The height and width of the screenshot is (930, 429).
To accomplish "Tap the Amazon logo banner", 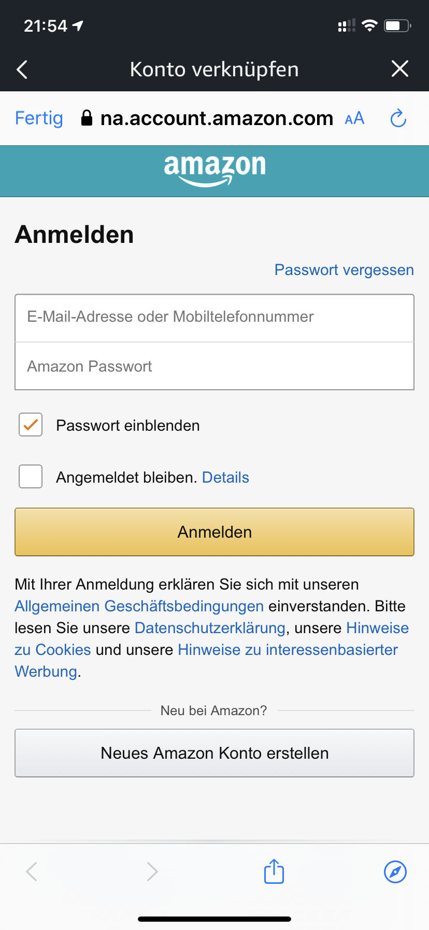I will 214,171.
